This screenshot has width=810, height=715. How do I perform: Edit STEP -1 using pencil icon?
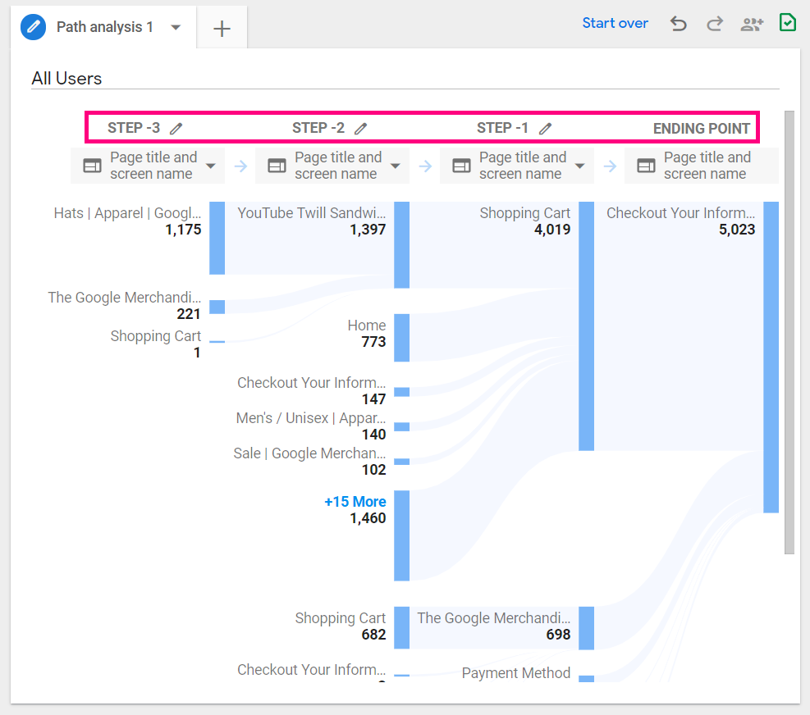pyautogui.click(x=545, y=128)
